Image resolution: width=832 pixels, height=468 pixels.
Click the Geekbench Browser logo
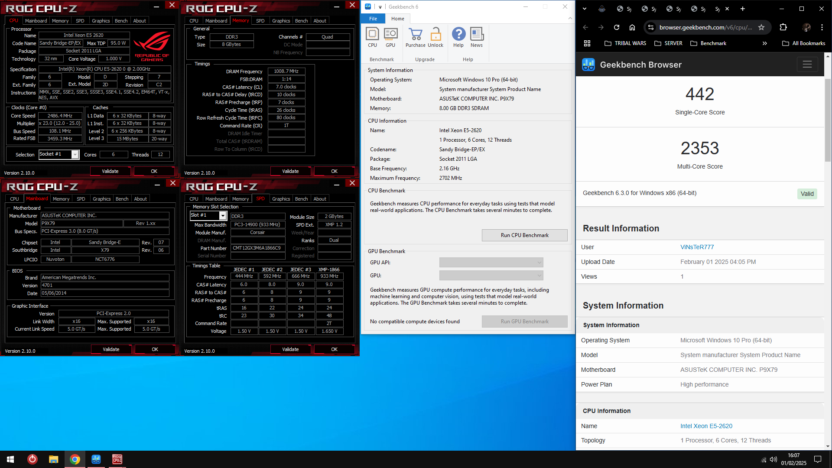[588, 65]
